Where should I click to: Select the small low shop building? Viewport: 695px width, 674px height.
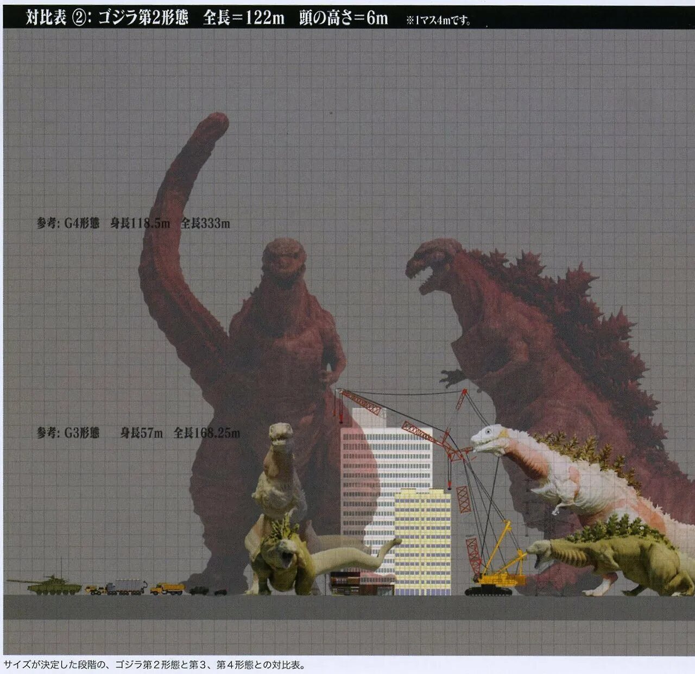click(x=361, y=583)
